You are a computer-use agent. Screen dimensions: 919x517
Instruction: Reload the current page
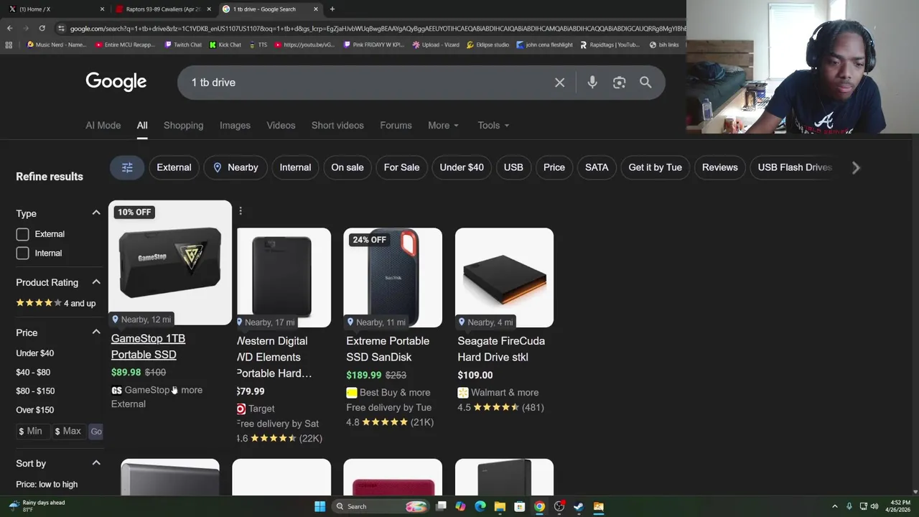[x=42, y=28]
